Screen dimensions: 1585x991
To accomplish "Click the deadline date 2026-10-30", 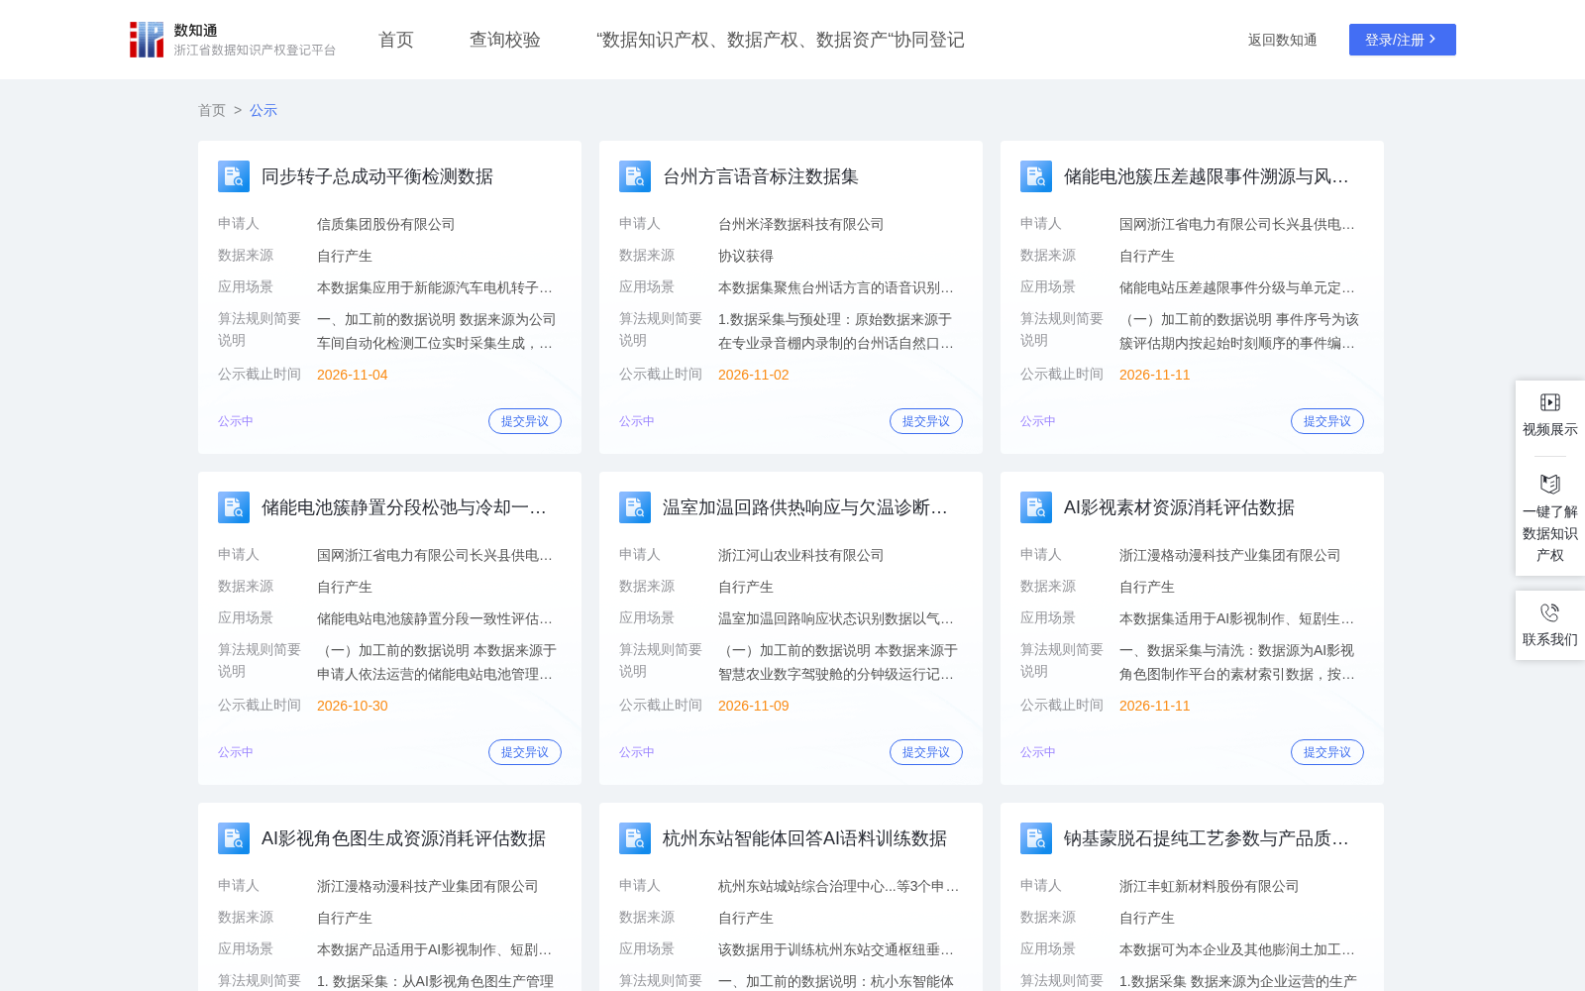I will [353, 706].
